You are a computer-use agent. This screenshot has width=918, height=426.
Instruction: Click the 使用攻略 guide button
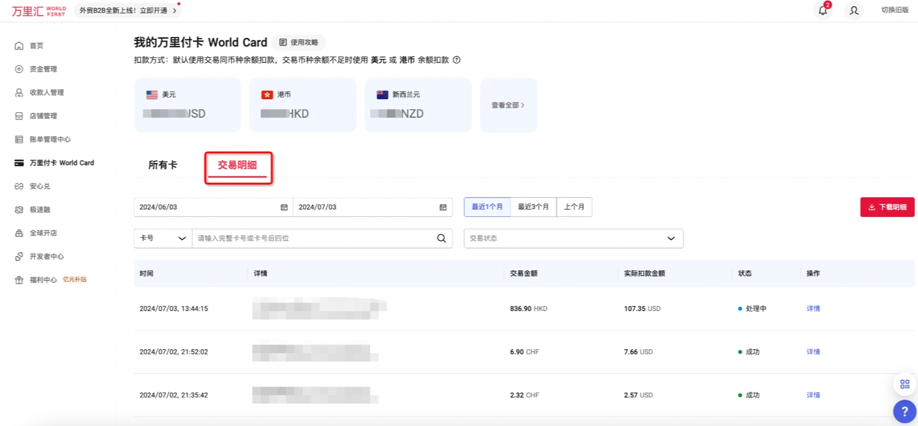point(299,43)
